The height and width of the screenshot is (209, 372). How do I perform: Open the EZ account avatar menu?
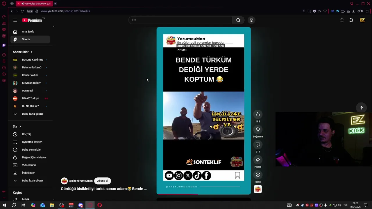(362, 20)
